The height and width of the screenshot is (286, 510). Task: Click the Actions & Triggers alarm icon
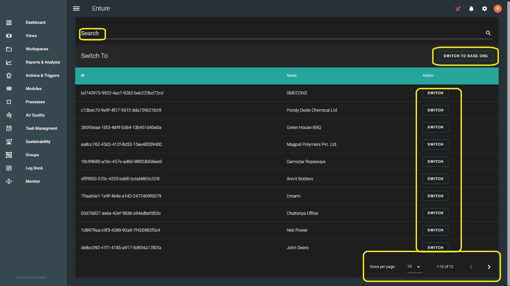coord(9,75)
